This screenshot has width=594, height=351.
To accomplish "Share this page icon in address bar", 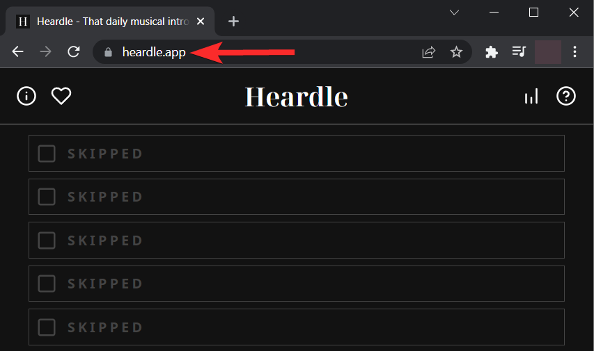I will pyautogui.click(x=428, y=52).
